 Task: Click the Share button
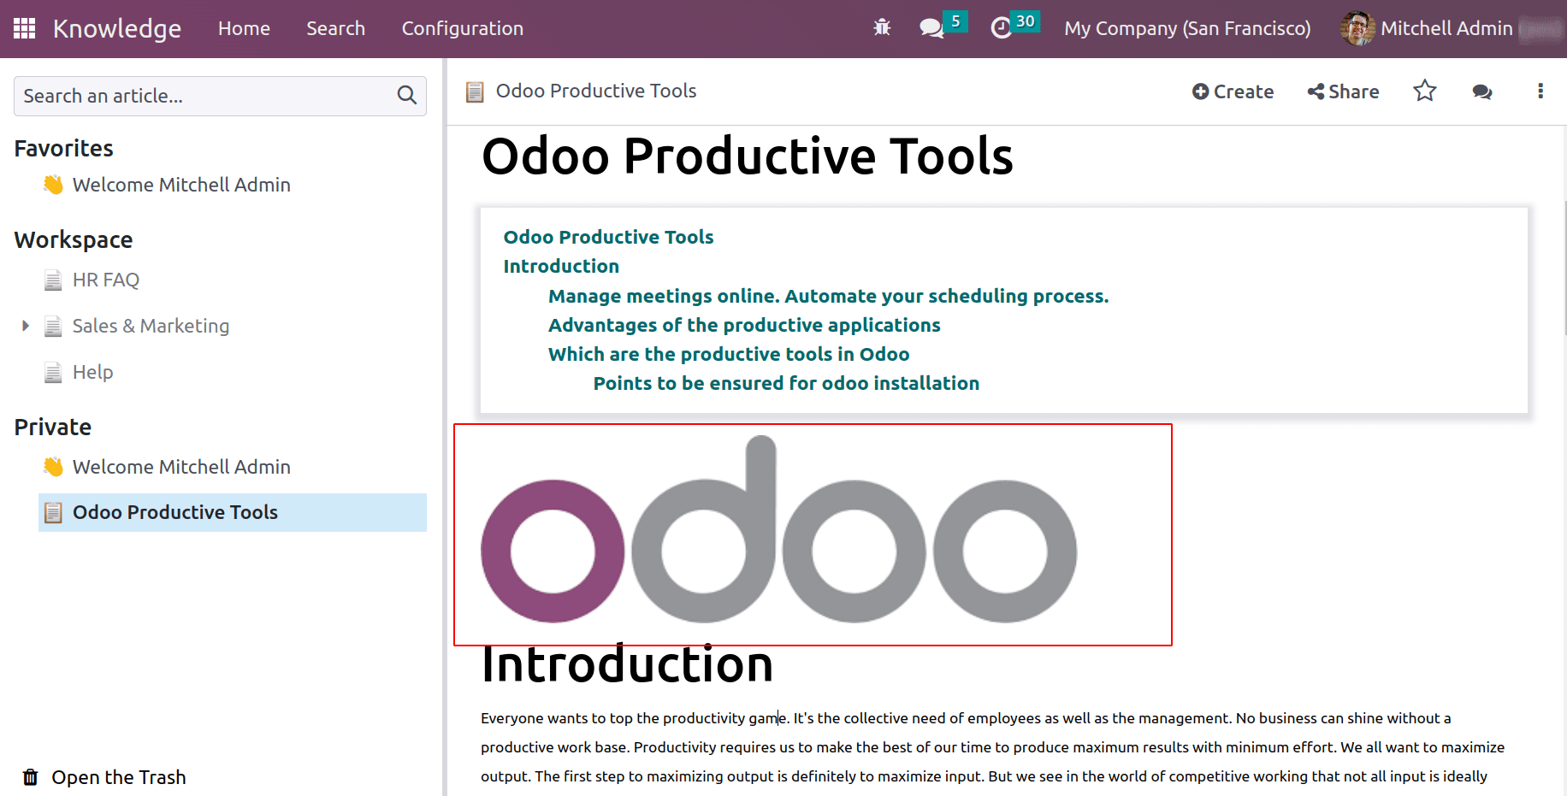coord(1343,91)
